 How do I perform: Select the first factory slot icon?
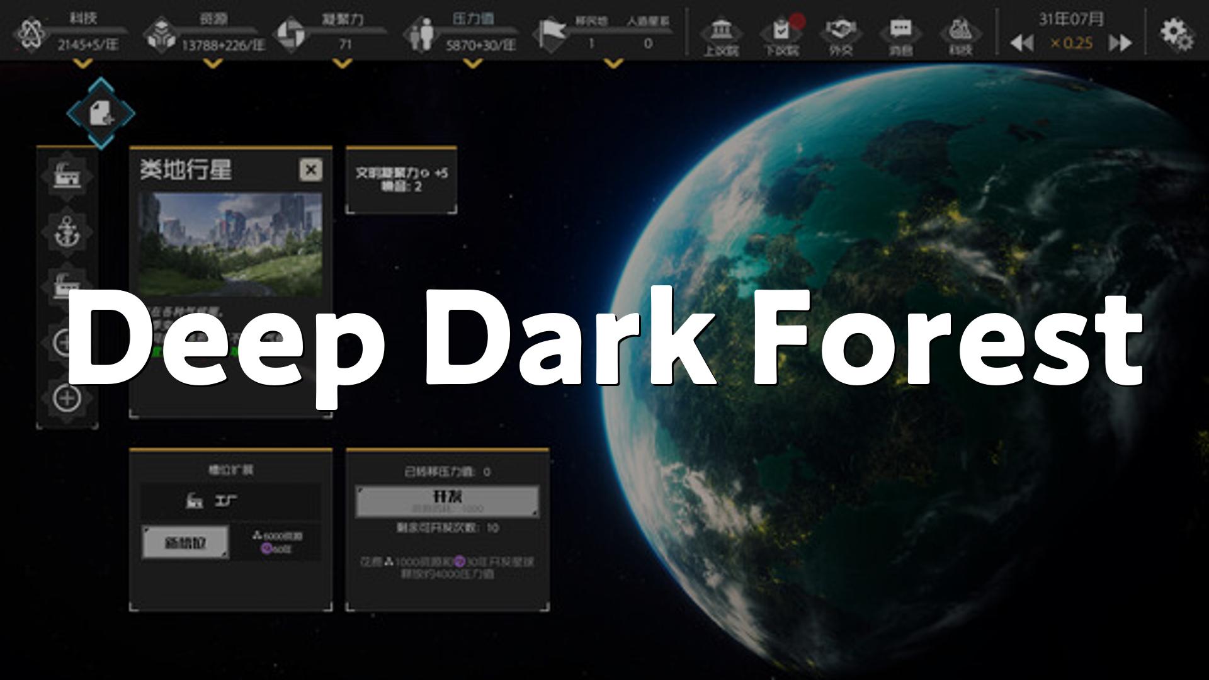tap(67, 176)
